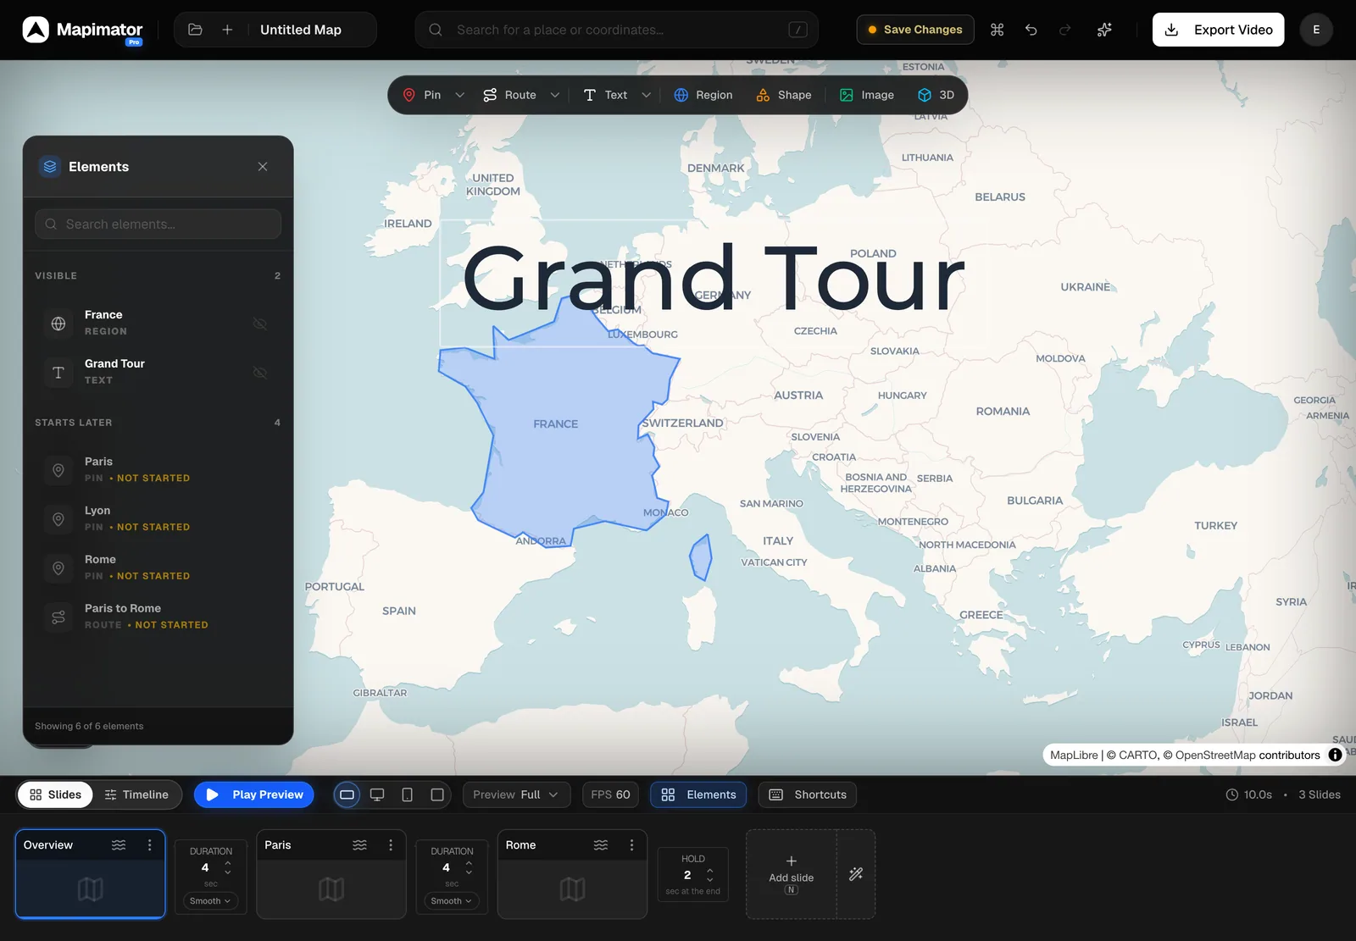This screenshot has height=941, width=1356.
Task: Select the Pin tool
Action: [x=422, y=95]
